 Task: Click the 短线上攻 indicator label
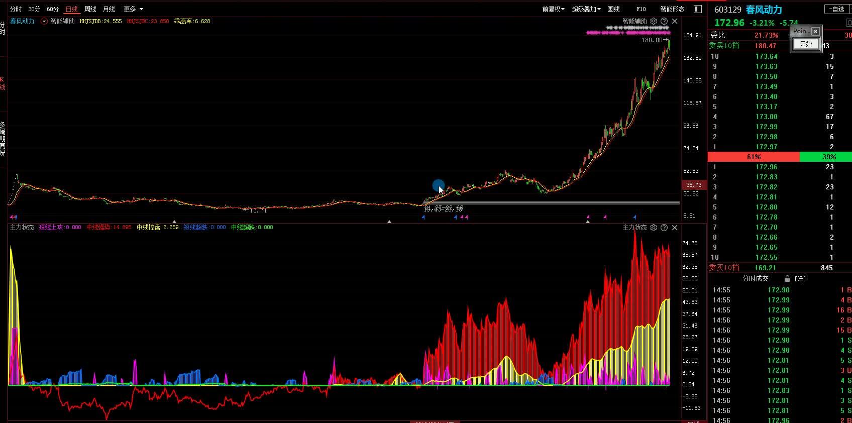tap(60, 228)
